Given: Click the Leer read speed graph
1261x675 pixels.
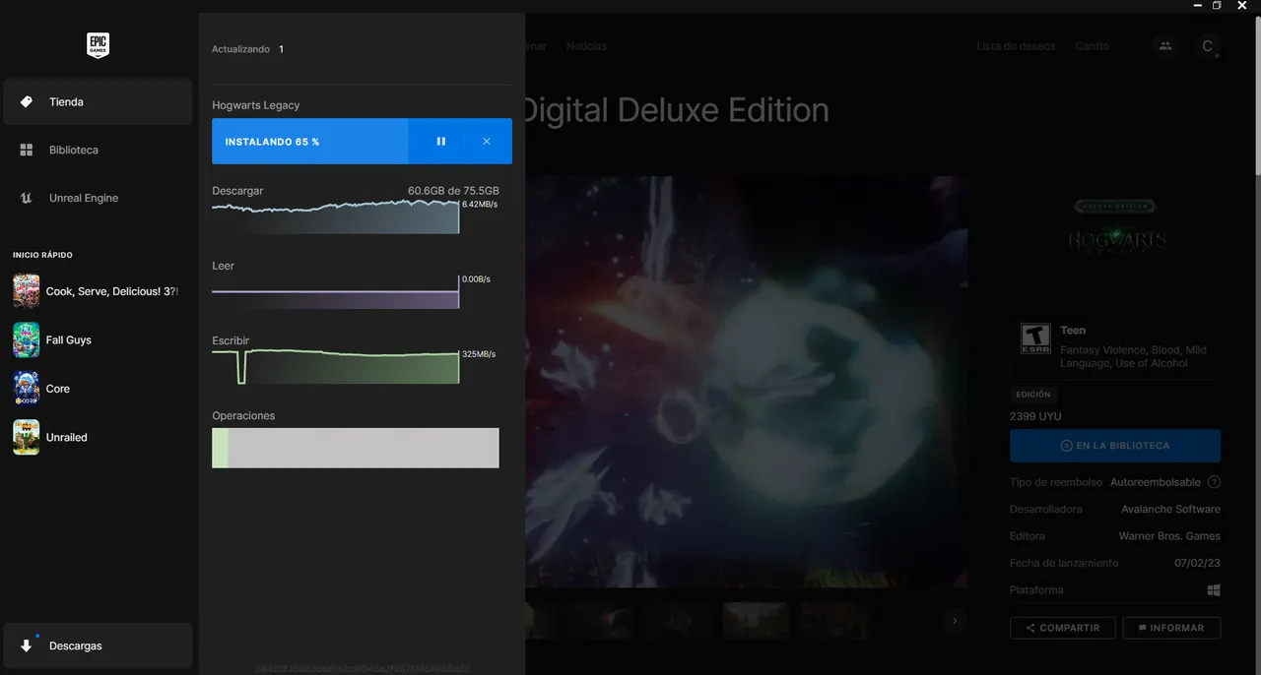Looking at the screenshot, I should tap(335, 291).
